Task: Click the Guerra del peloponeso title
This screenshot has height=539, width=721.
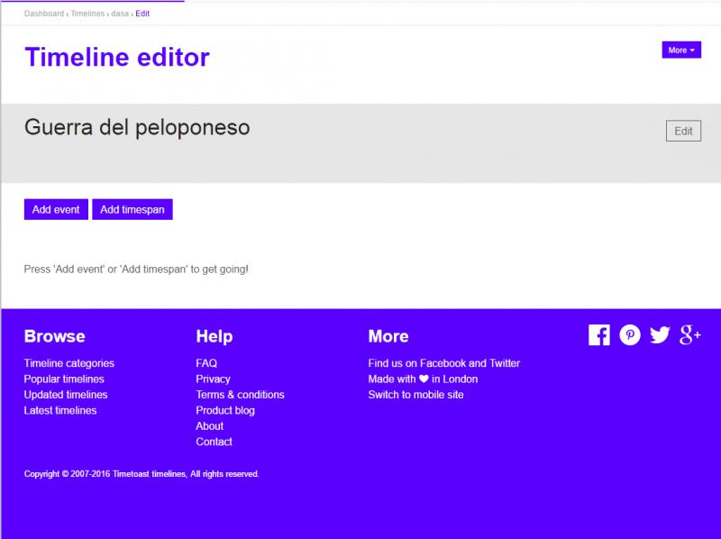Action: pos(137,127)
